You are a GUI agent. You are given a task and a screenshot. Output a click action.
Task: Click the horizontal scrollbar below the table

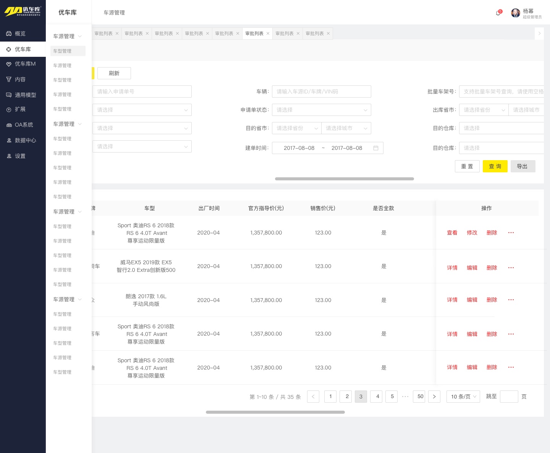(275, 412)
